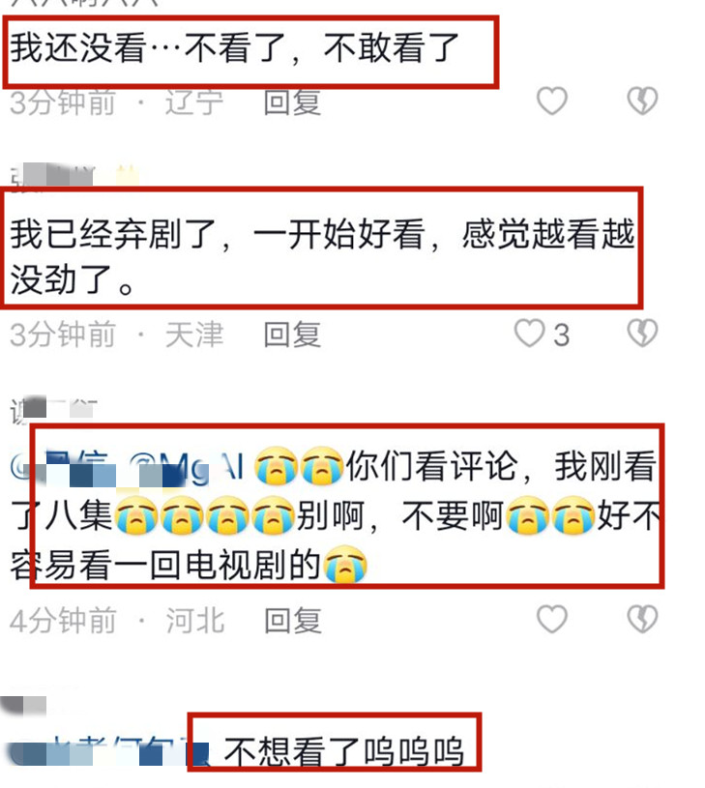Image resolution: width=705 pixels, height=788 pixels.
Task: Dislike the 河北 comment with broken heart
Action: (642, 619)
